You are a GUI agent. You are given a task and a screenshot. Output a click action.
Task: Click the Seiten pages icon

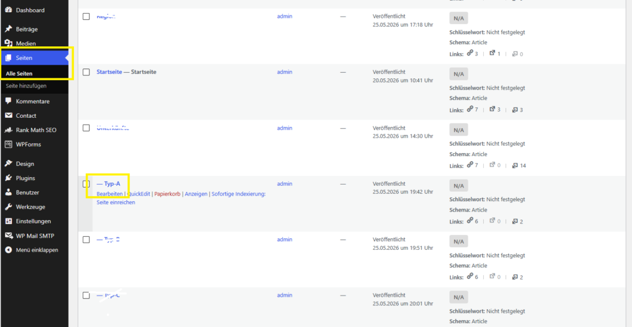point(9,58)
